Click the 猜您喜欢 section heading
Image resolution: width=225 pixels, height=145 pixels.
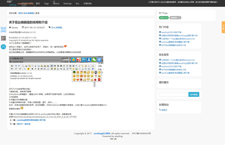[x=164, y=82]
